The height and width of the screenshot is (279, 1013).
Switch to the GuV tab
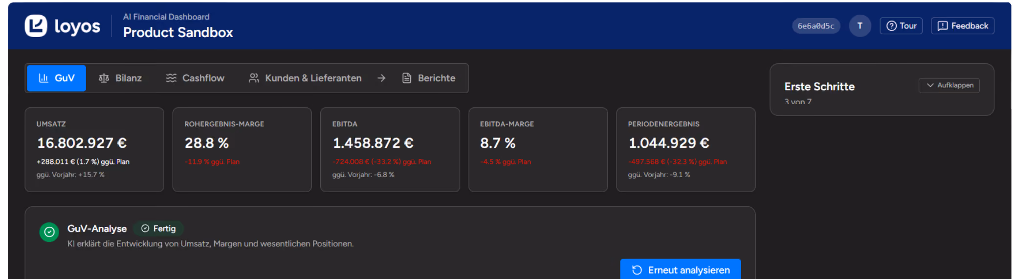click(56, 78)
